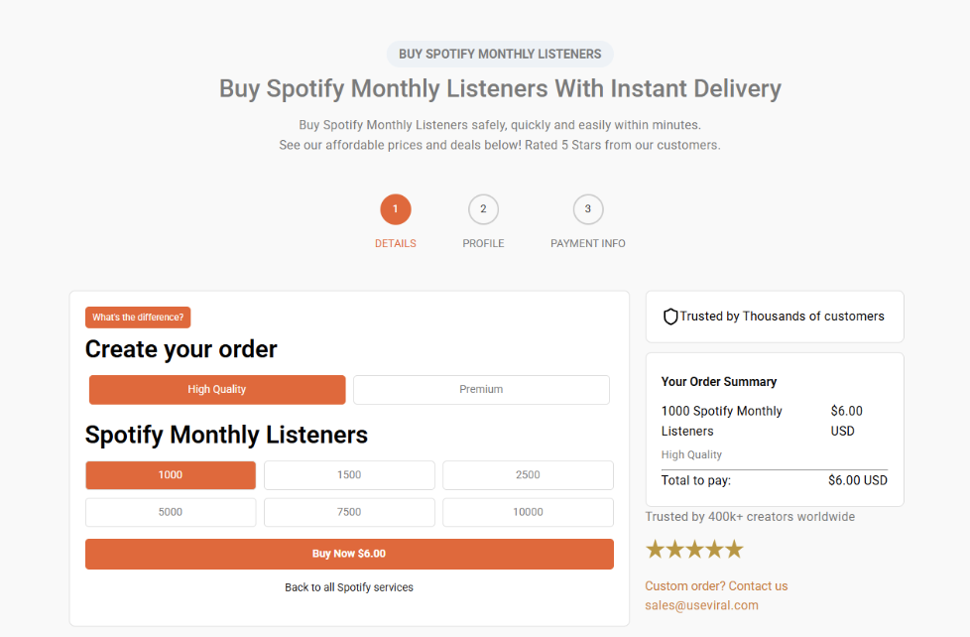Viewport: 970px width, 637px height.
Task: Pick the 10000 listeners option
Action: (528, 512)
